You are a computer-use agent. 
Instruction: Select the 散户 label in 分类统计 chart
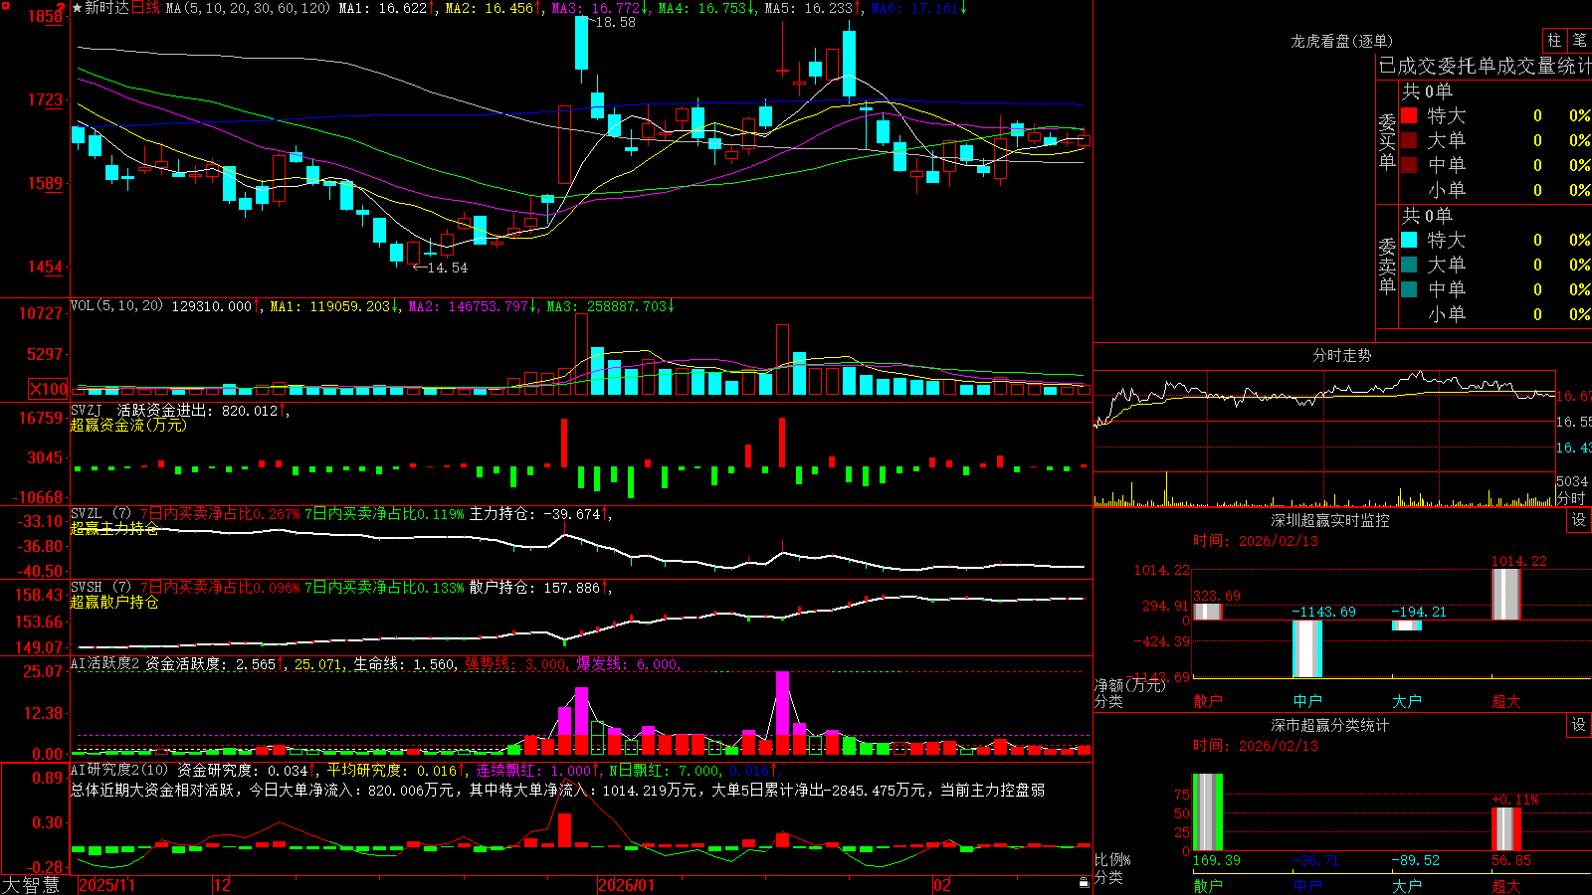click(1208, 885)
